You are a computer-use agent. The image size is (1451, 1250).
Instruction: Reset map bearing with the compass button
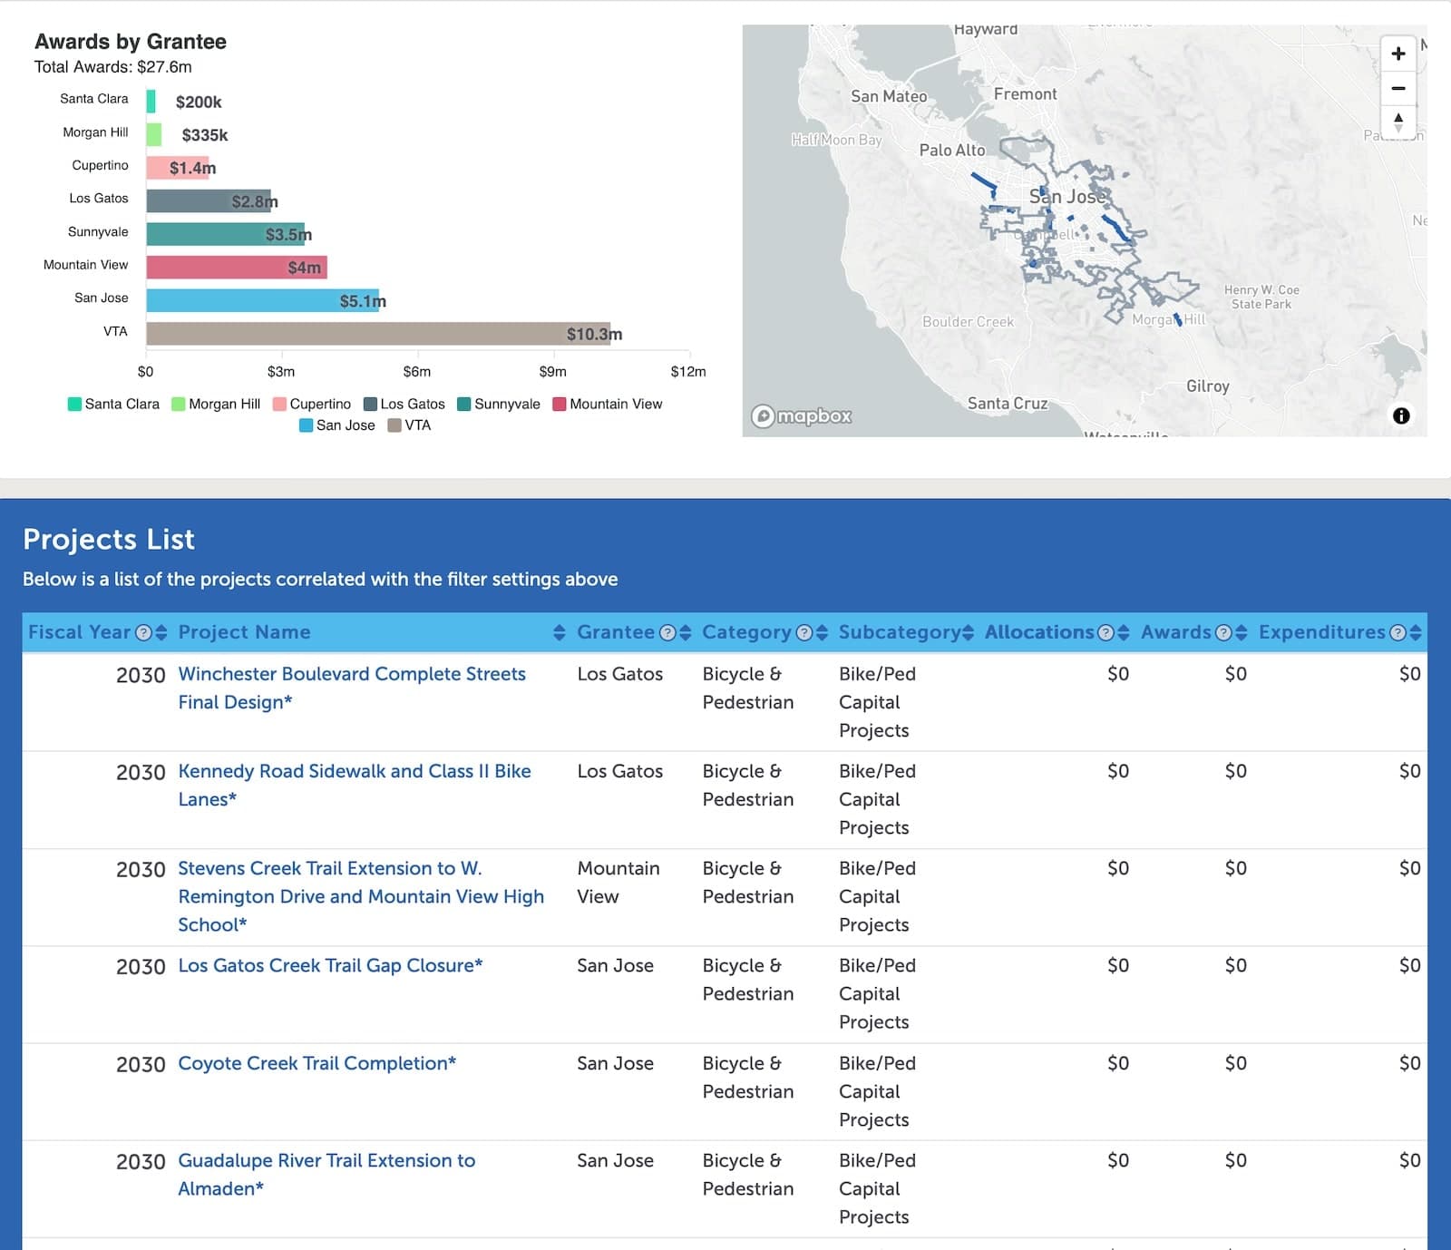tap(1397, 122)
